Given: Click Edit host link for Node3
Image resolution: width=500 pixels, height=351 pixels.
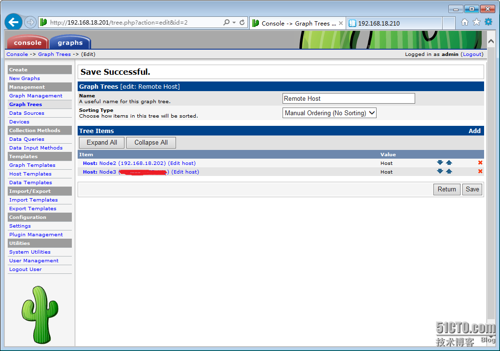Looking at the screenshot, I should pyautogui.click(x=185, y=172).
